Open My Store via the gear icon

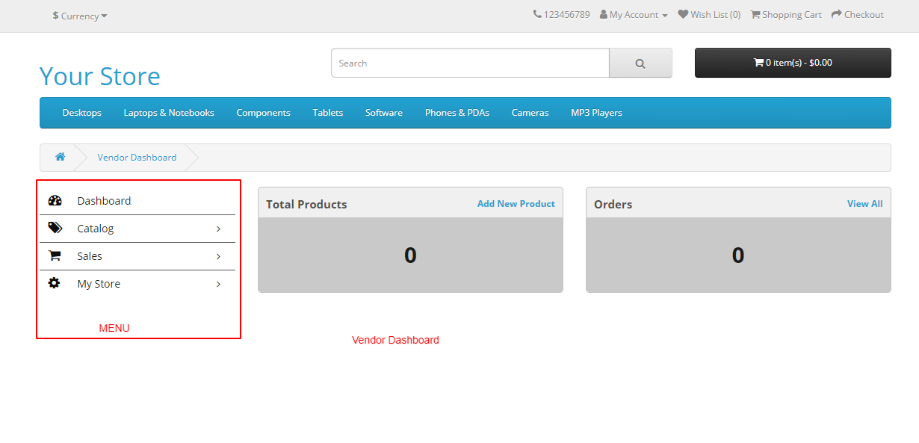(53, 283)
